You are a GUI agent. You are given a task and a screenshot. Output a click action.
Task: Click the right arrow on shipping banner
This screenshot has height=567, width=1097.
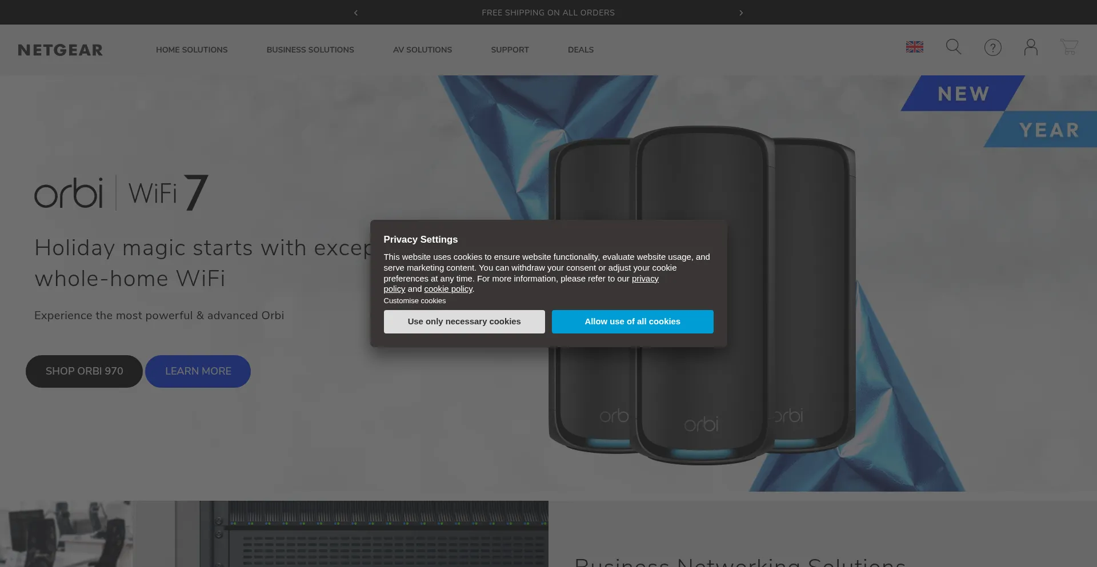point(741,12)
